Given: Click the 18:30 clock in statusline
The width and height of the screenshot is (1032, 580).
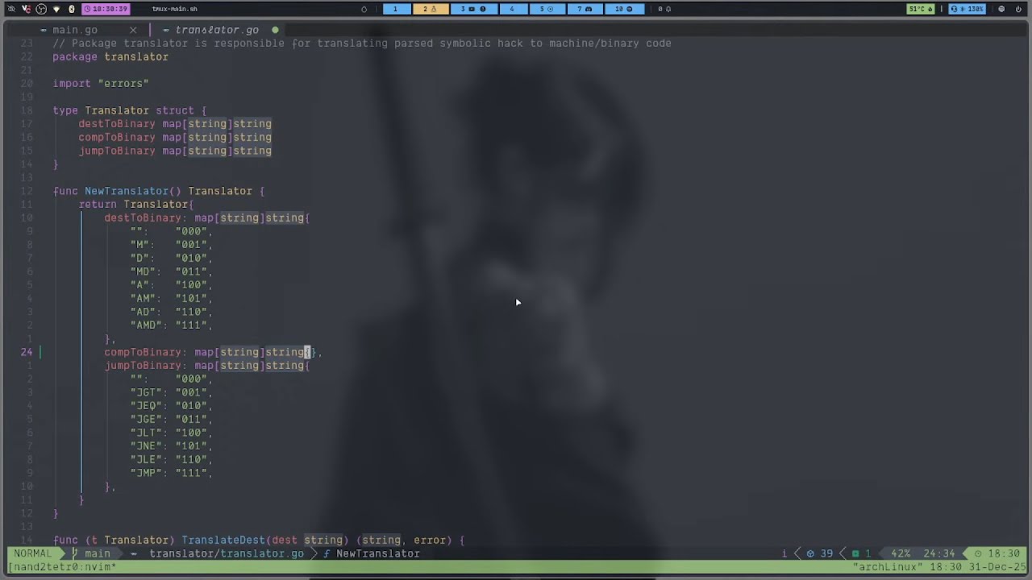Looking at the screenshot, I should (997, 553).
